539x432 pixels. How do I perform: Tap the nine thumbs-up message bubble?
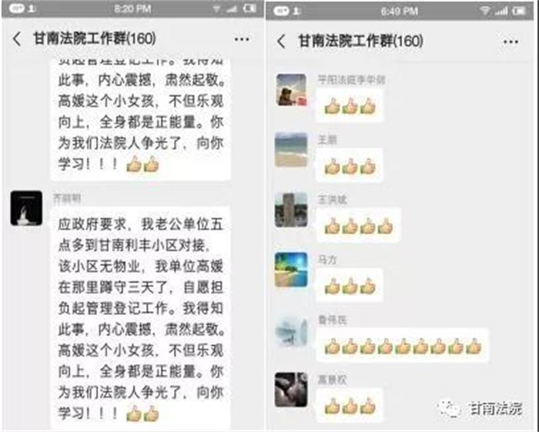[402, 346]
